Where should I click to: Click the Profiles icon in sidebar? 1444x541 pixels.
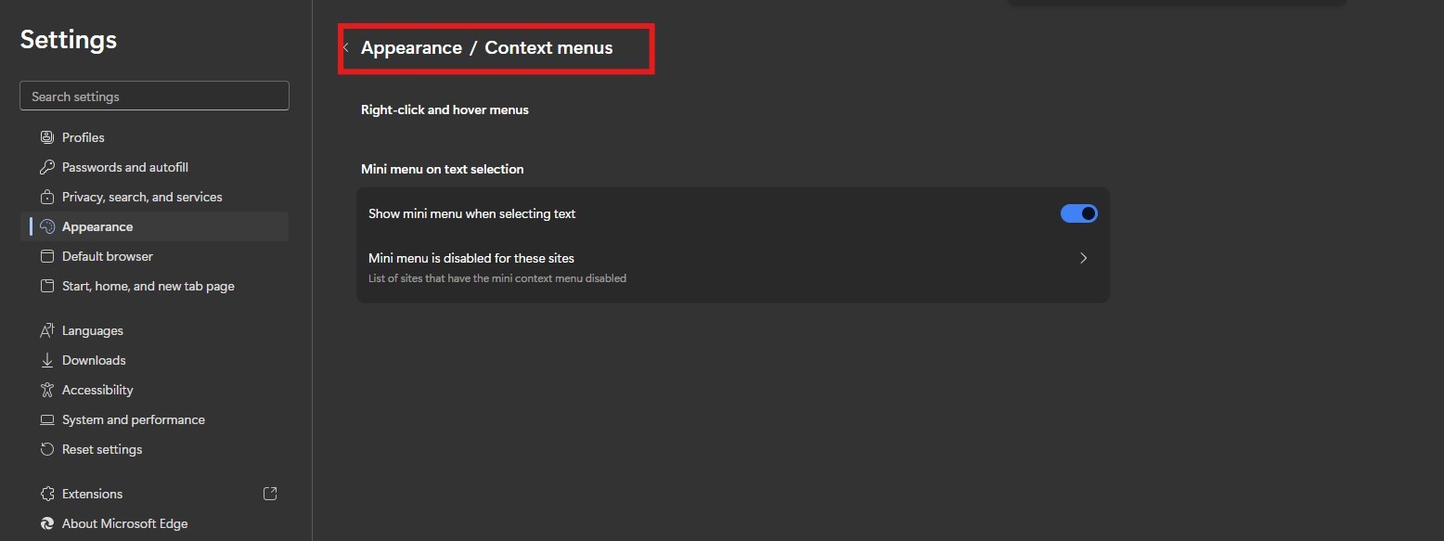pyautogui.click(x=47, y=137)
